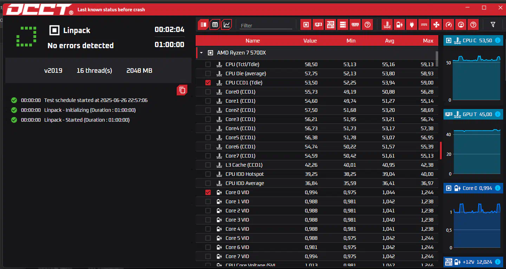Uncheck the CPU CCD1 (Tdie) checkbox
The width and height of the screenshot is (506, 269).
click(208, 83)
